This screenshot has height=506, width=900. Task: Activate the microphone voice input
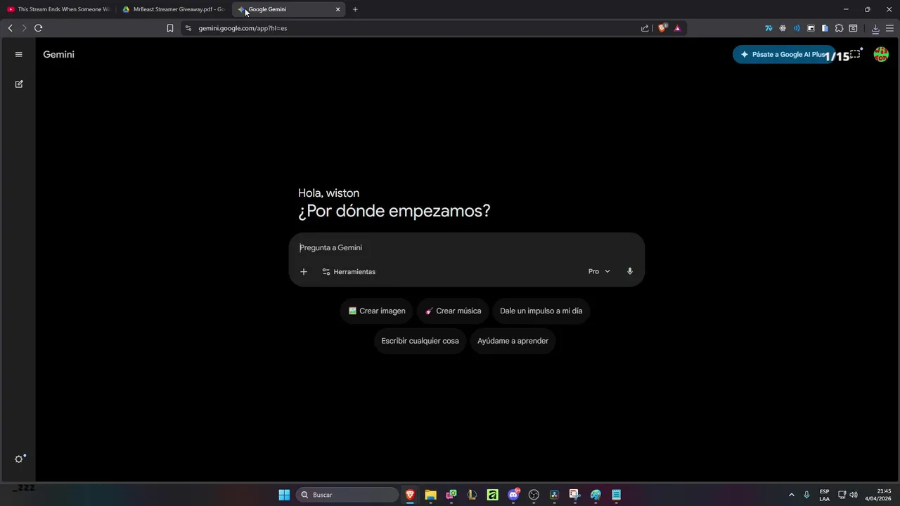tap(630, 271)
